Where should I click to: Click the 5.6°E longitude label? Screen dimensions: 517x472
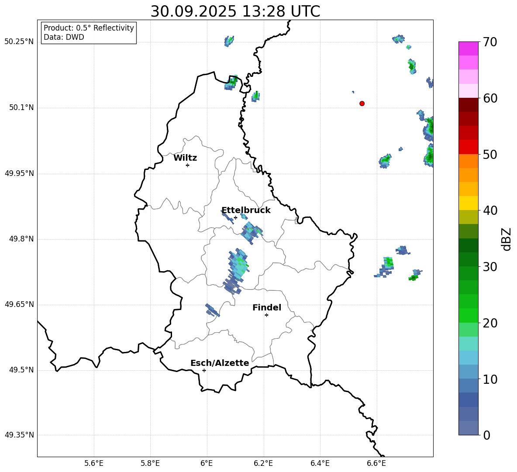[94, 463]
